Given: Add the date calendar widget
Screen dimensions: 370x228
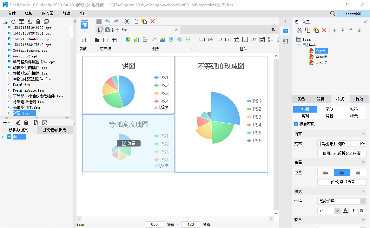Looking at the screenshot, I should tap(245, 39).
